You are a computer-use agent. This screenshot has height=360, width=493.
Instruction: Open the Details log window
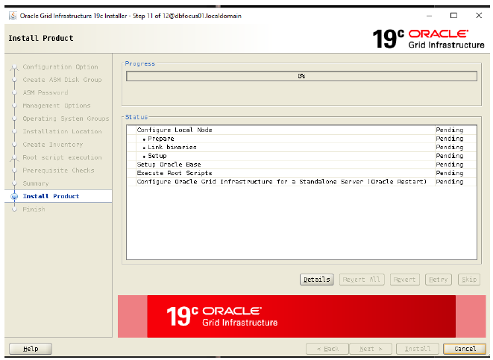pos(316,280)
